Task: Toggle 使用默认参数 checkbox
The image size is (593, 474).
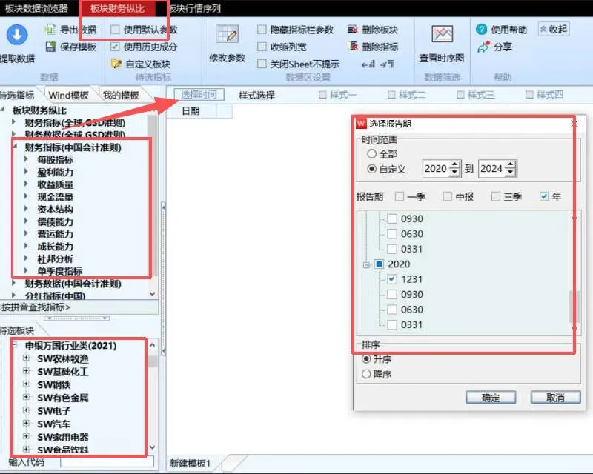Action: click(x=115, y=29)
